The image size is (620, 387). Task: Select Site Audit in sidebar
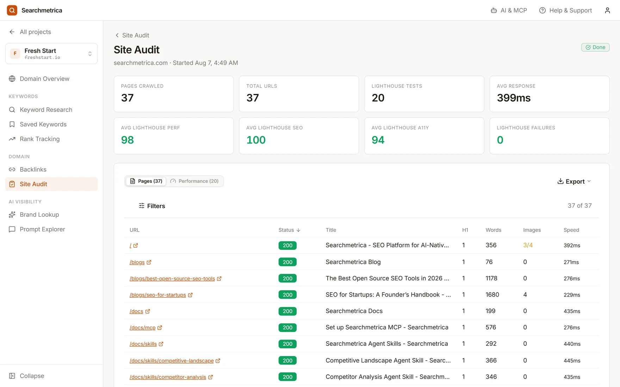tap(51, 184)
